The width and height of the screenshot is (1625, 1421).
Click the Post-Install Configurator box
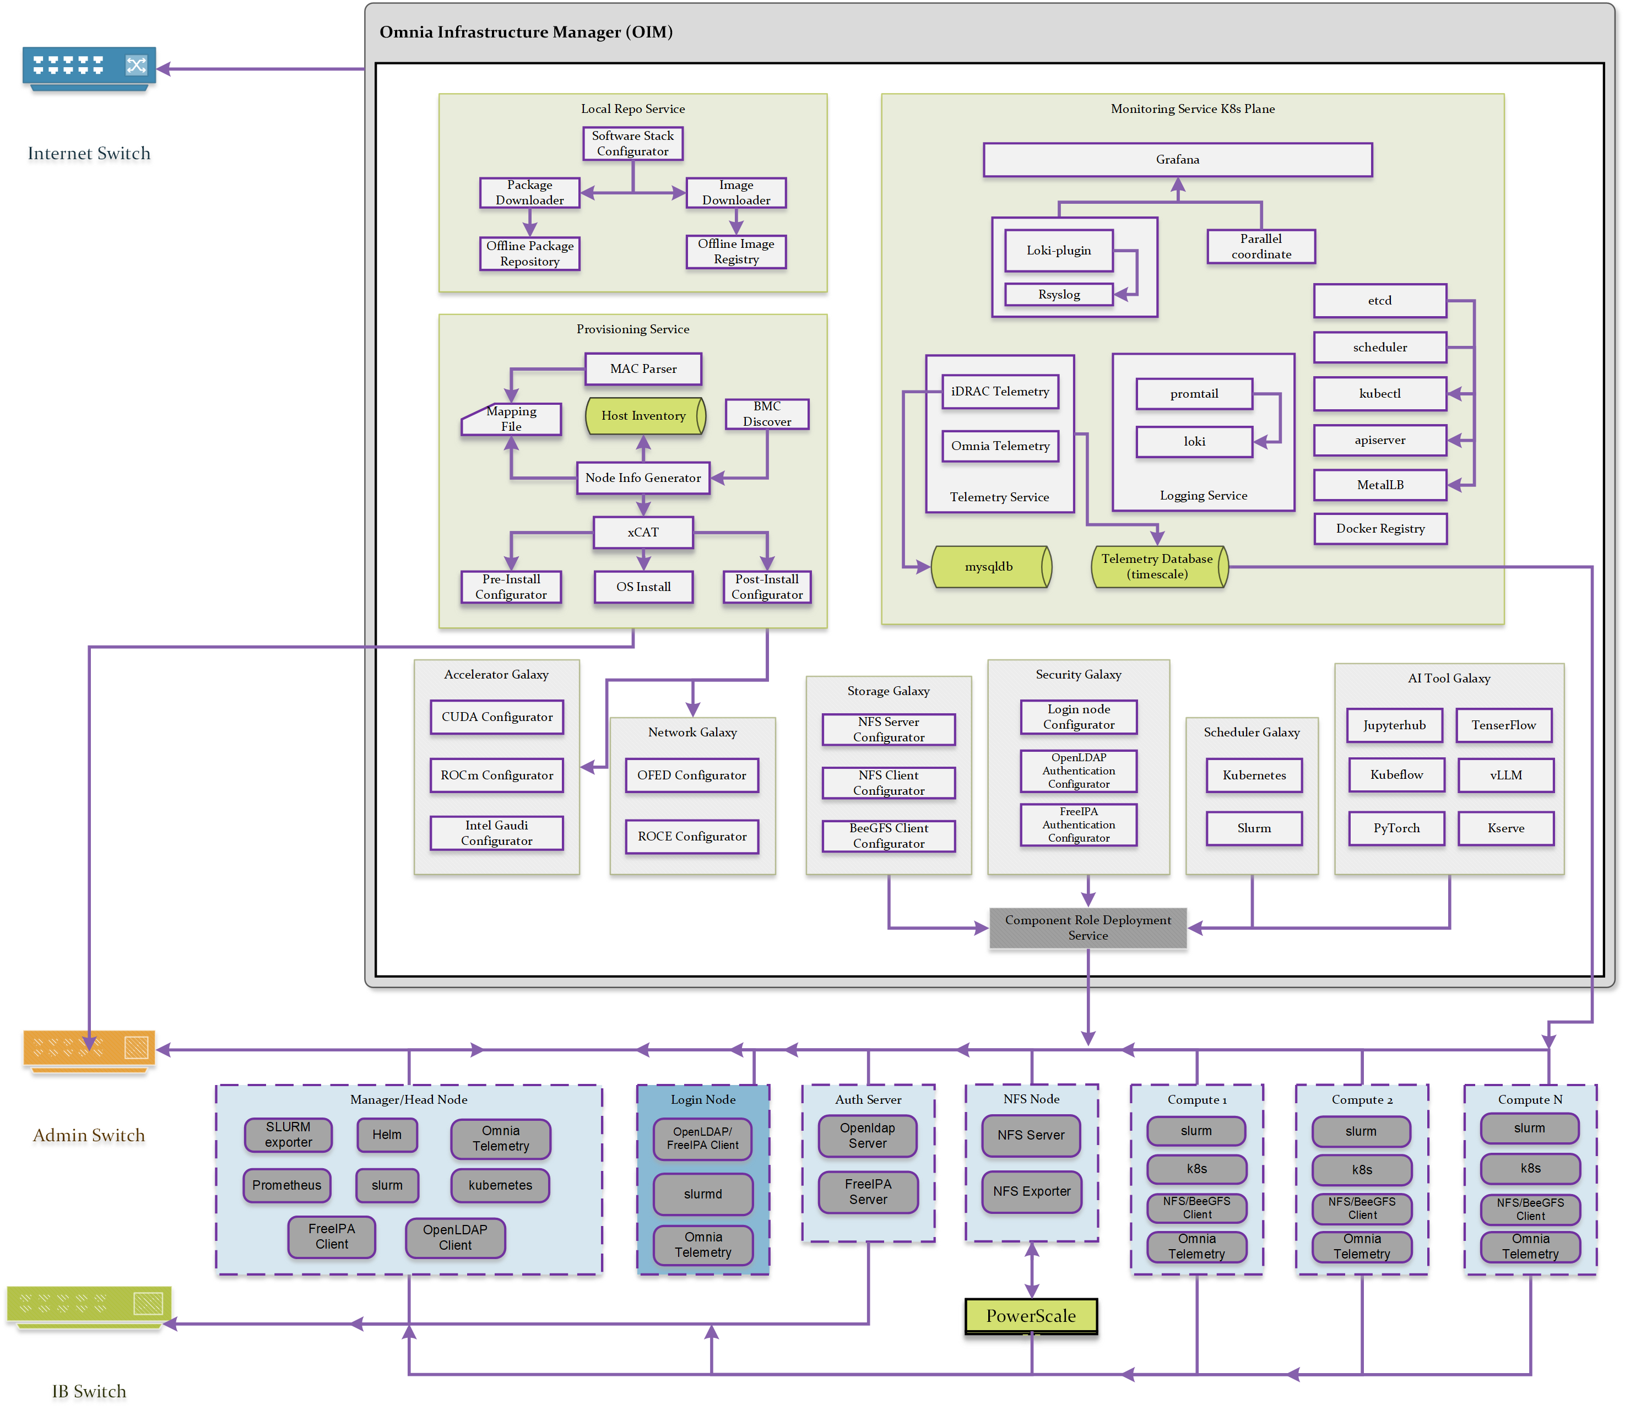767,587
